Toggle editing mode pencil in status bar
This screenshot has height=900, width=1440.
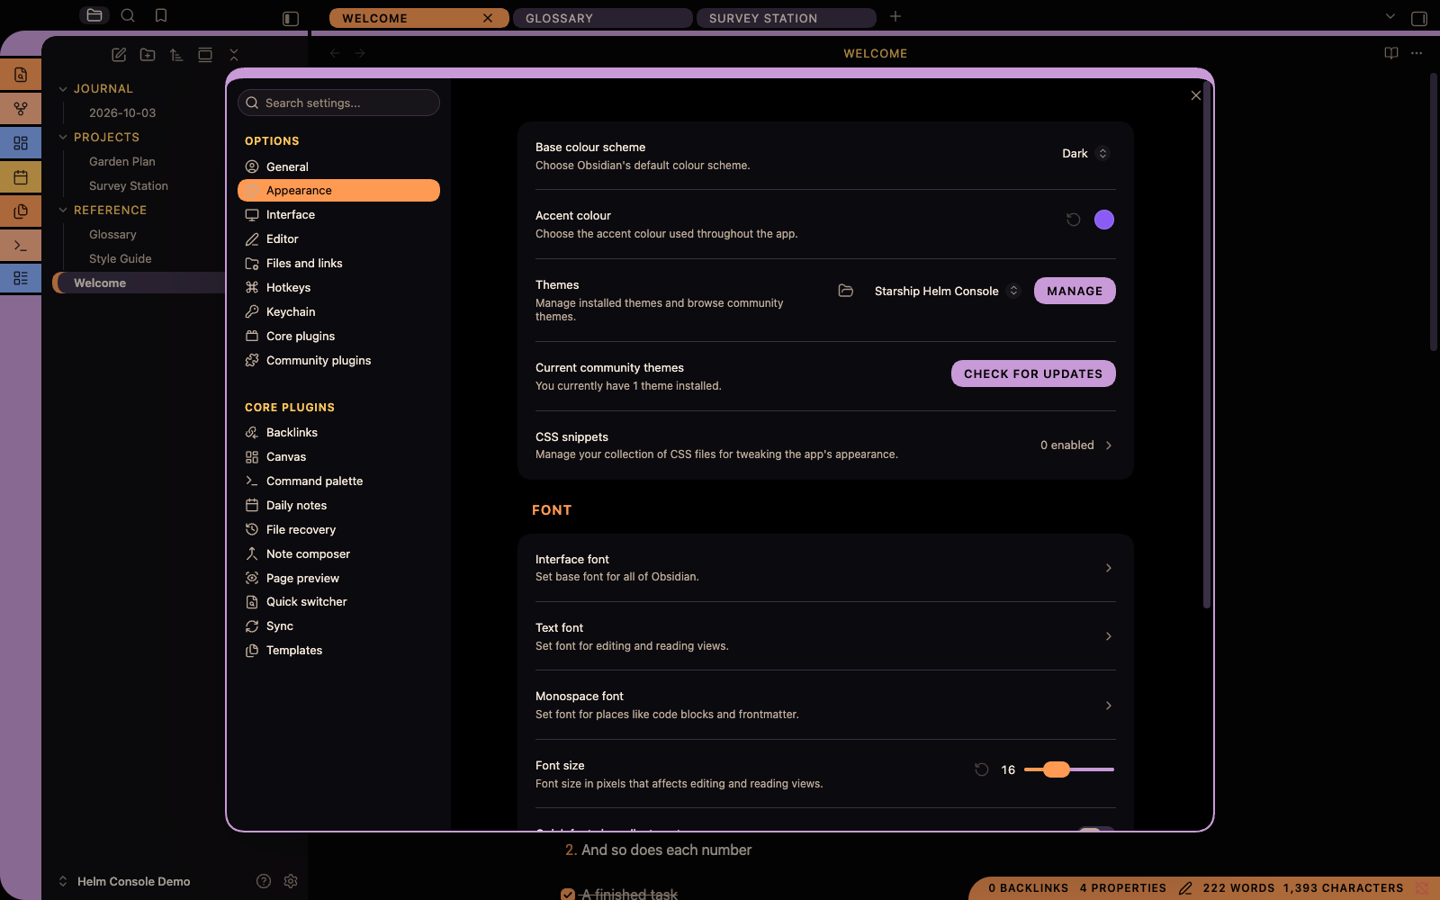[x=1185, y=888]
